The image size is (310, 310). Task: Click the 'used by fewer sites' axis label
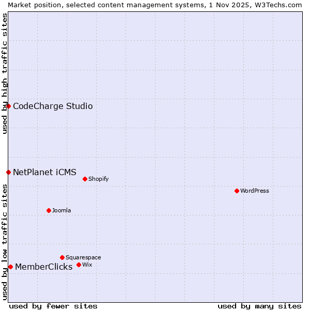point(53,306)
